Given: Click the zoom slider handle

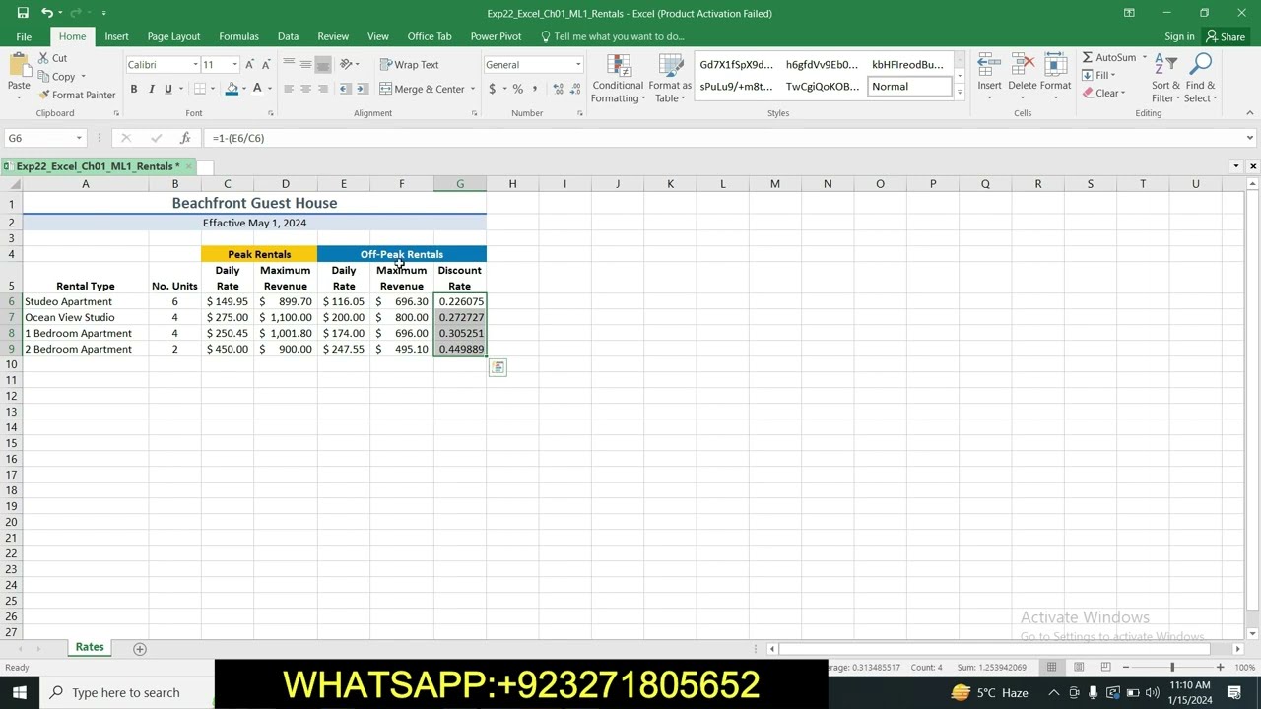Looking at the screenshot, I should pyautogui.click(x=1172, y=668).
